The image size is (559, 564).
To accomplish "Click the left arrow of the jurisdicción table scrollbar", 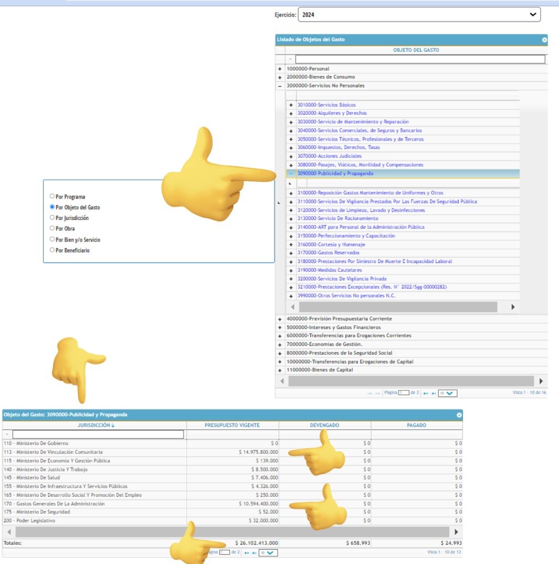I will click(9, 531).
